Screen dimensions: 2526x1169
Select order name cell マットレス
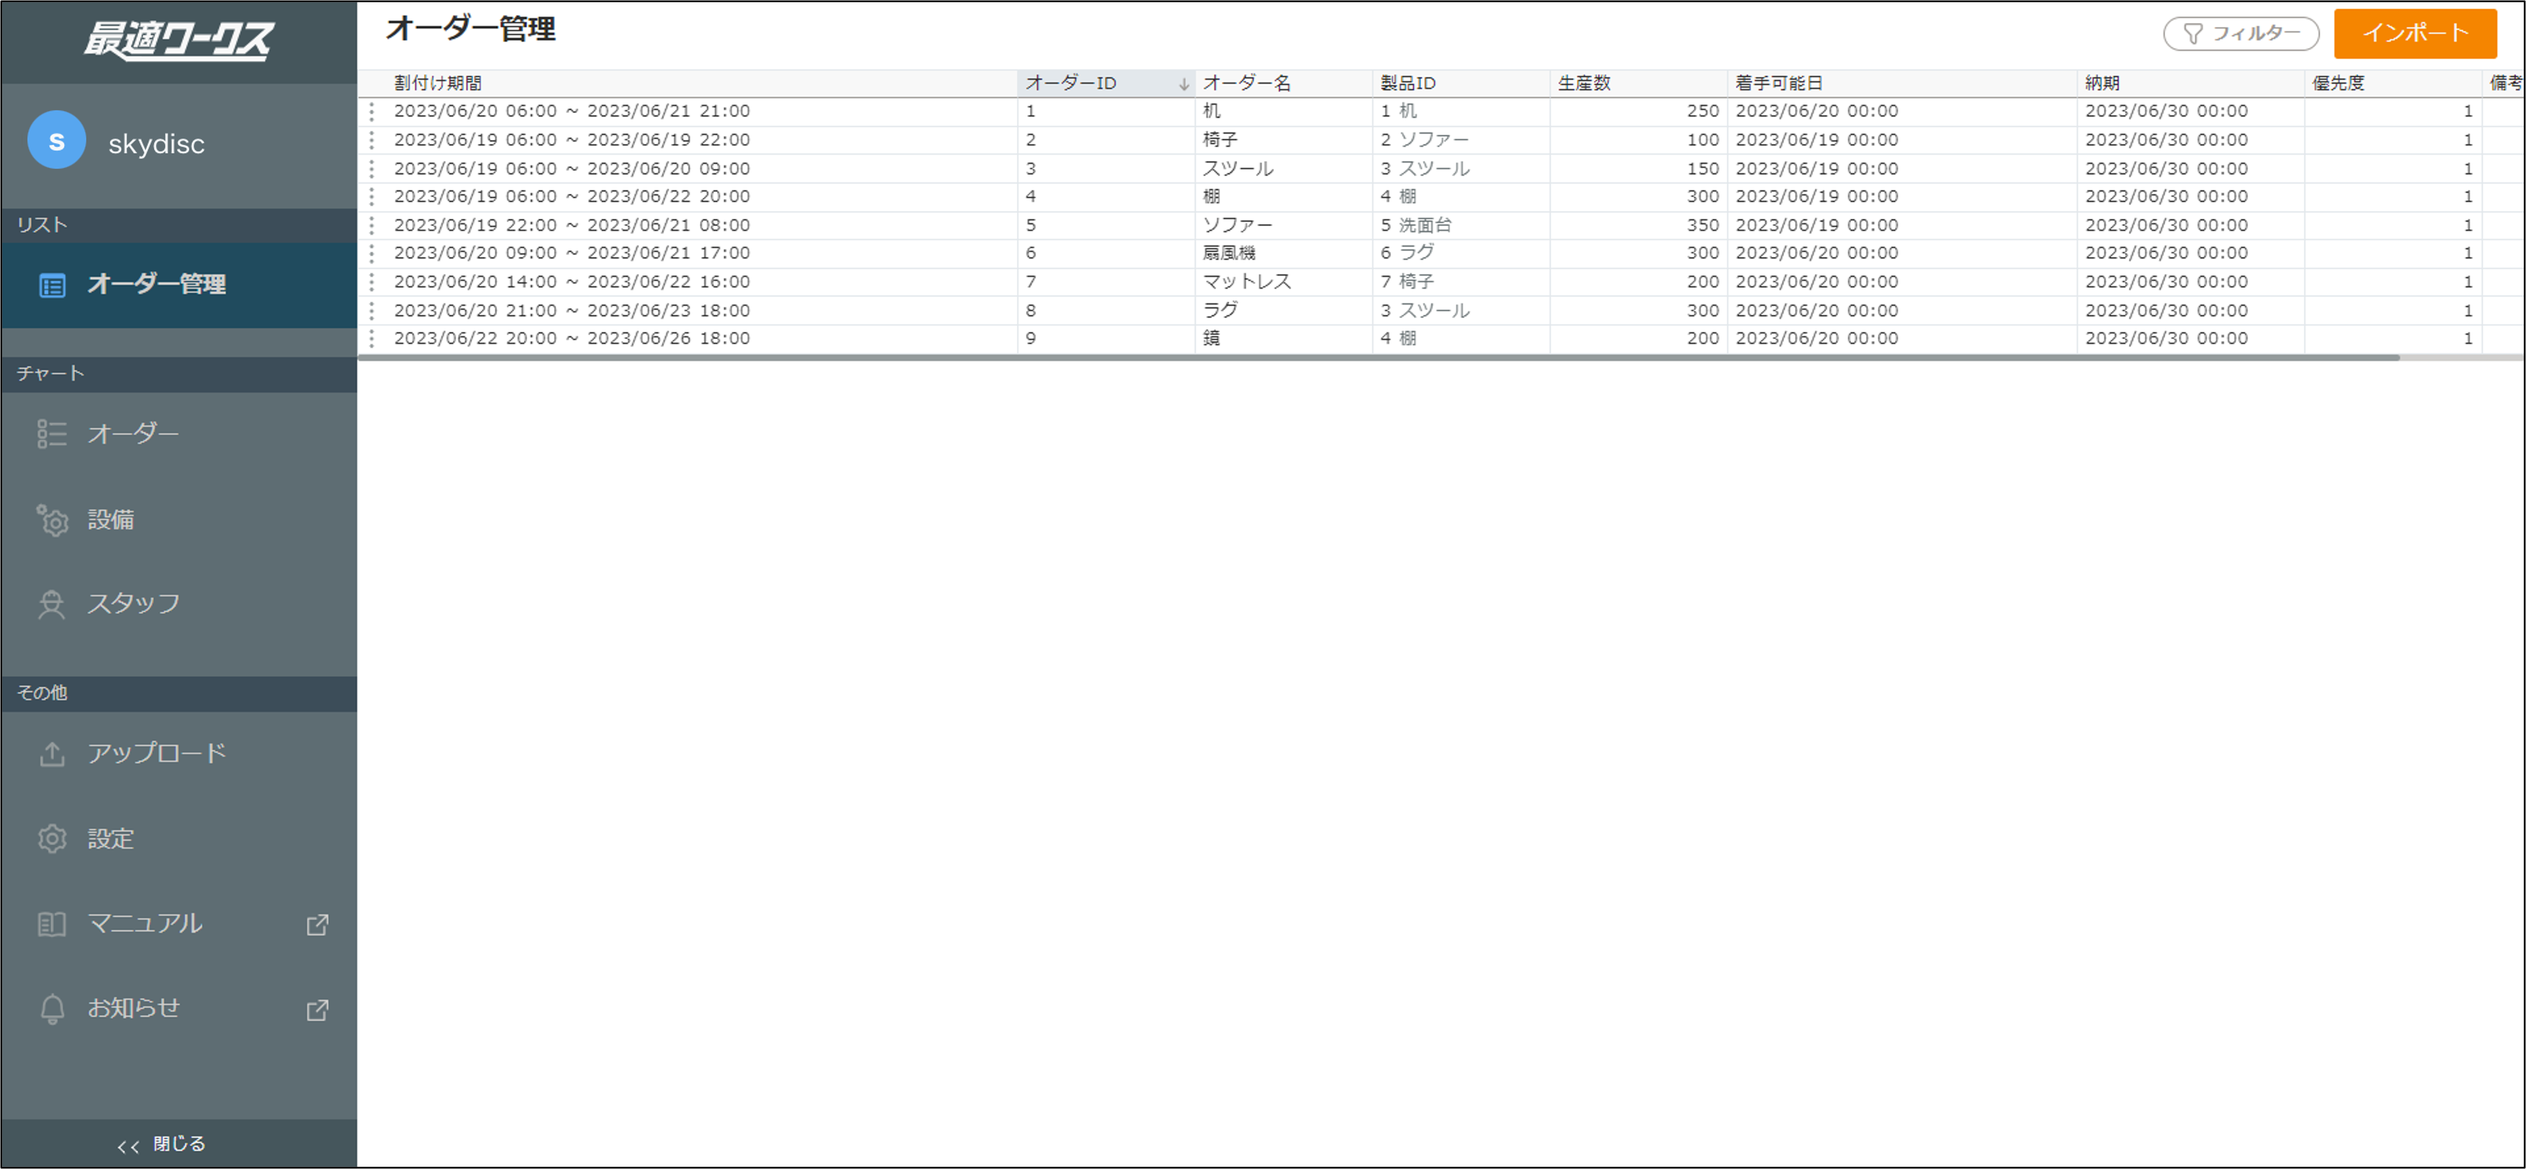pos(1283,282)
